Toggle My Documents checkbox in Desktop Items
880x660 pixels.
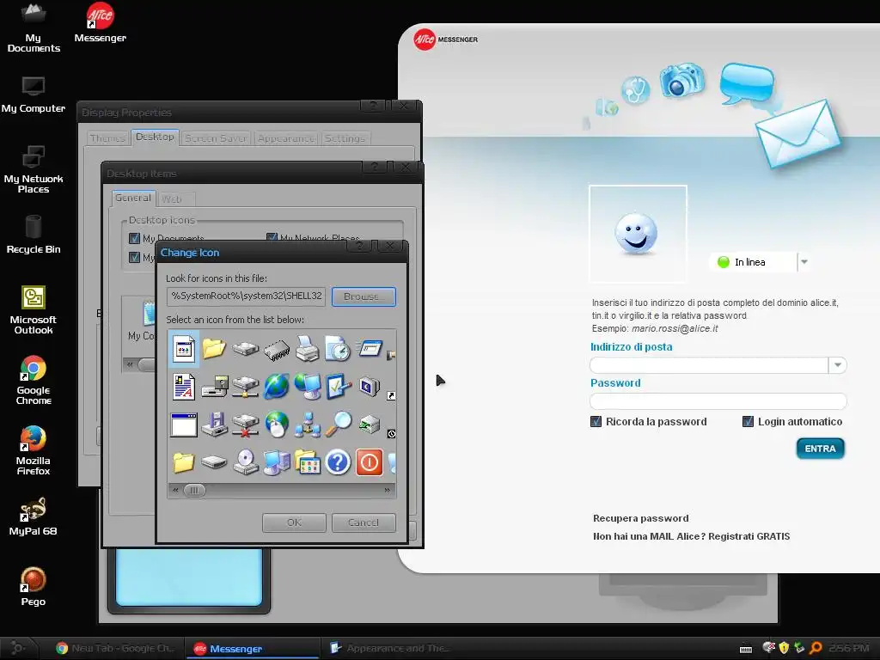click(134, 238)
